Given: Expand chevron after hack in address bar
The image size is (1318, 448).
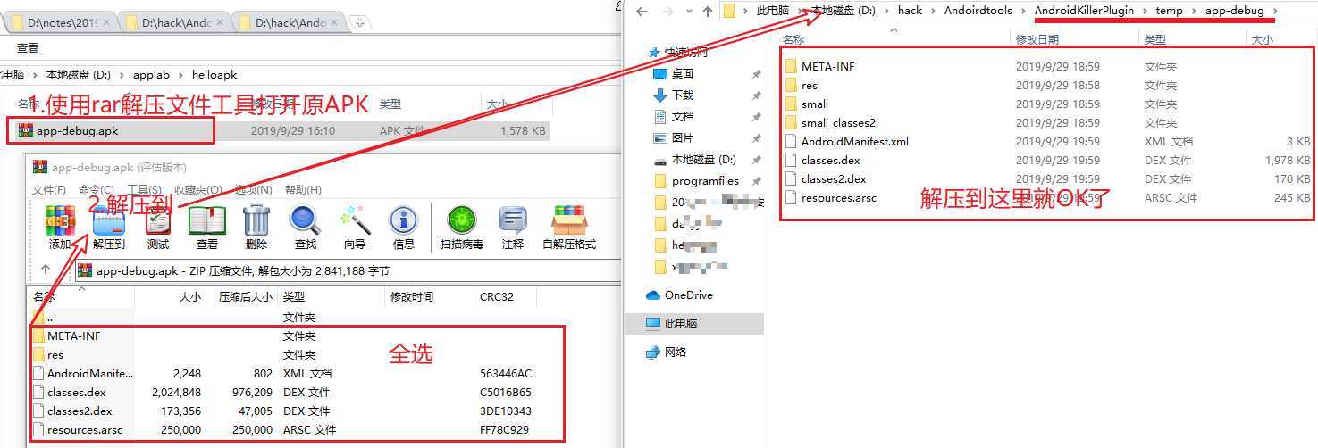Looking at the screenshot, I should pos(933,11).
